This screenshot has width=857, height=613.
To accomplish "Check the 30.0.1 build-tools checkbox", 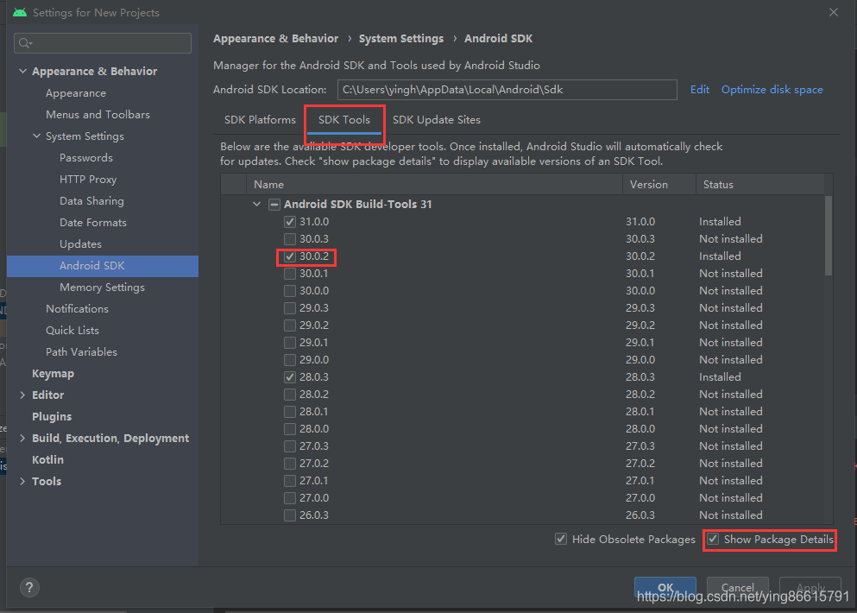I will (290, 274).
